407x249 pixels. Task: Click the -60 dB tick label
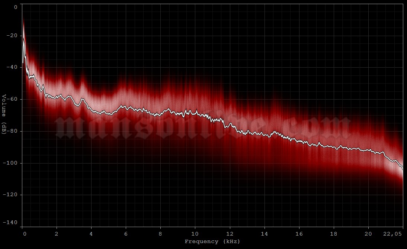12,99
